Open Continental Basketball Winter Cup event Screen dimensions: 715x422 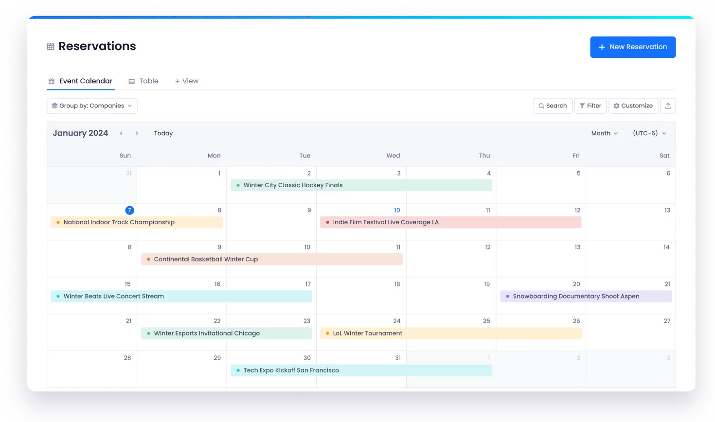272,259
